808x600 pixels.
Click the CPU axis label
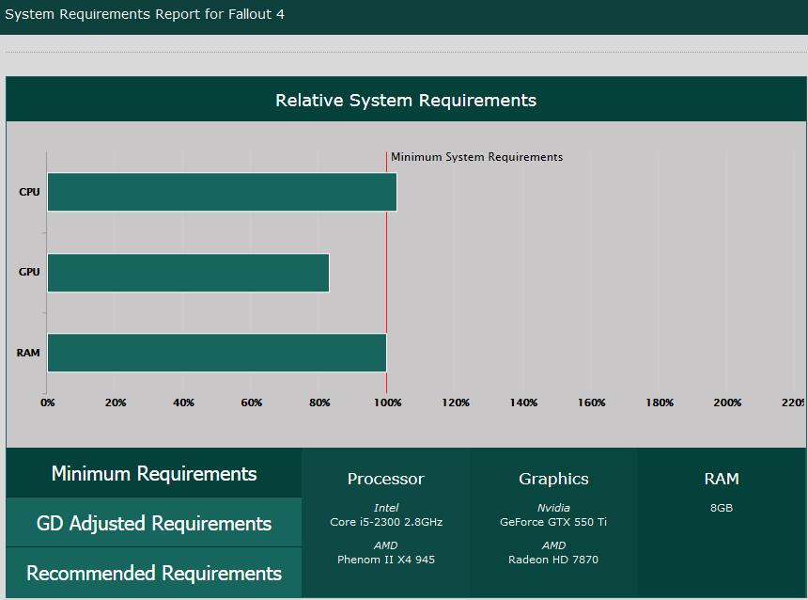[29, 192]
